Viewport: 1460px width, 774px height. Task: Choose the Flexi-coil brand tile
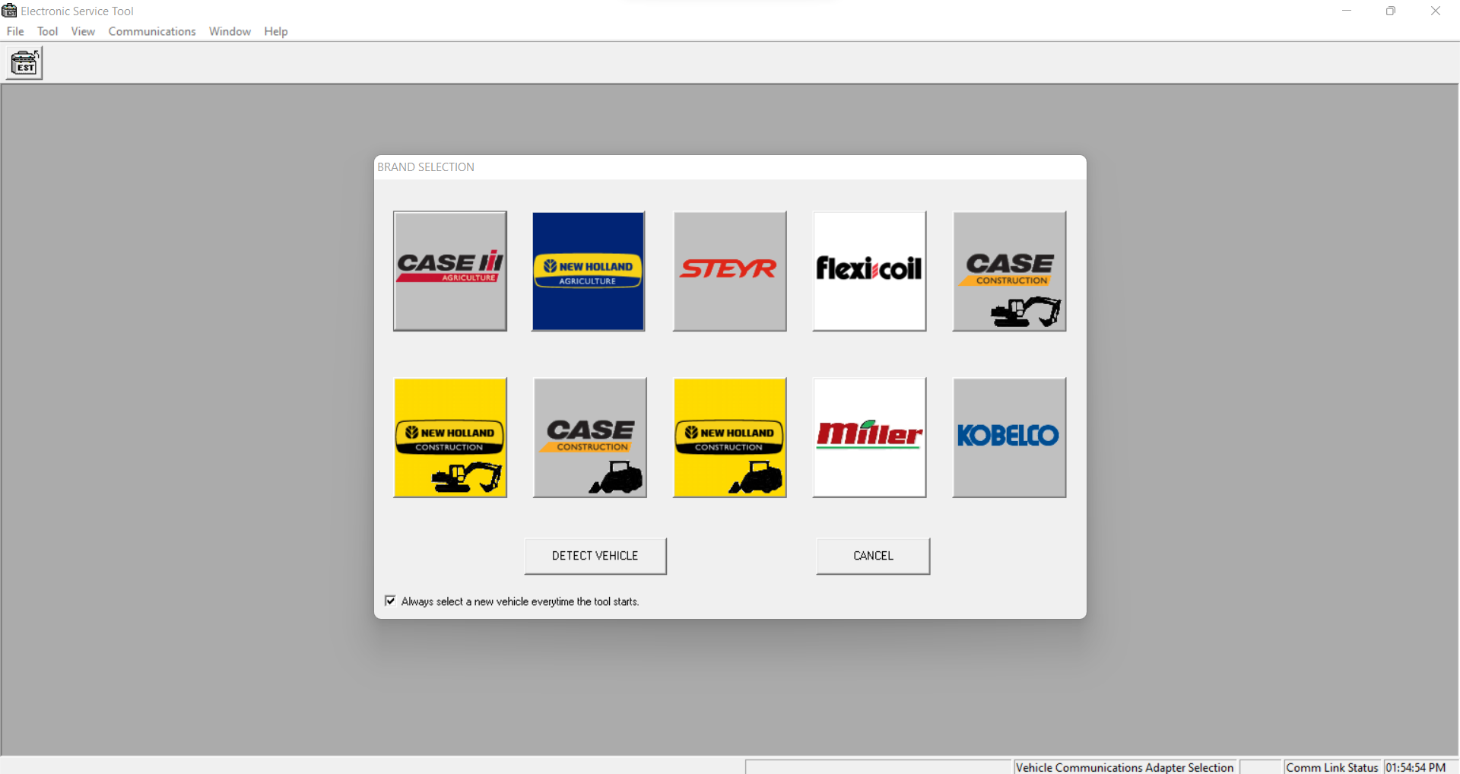pyautogui.click(x=870, y=271)
